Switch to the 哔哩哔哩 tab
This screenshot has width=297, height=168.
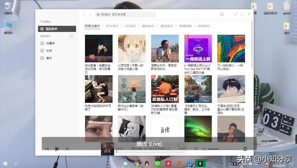[x=185, y=26]
